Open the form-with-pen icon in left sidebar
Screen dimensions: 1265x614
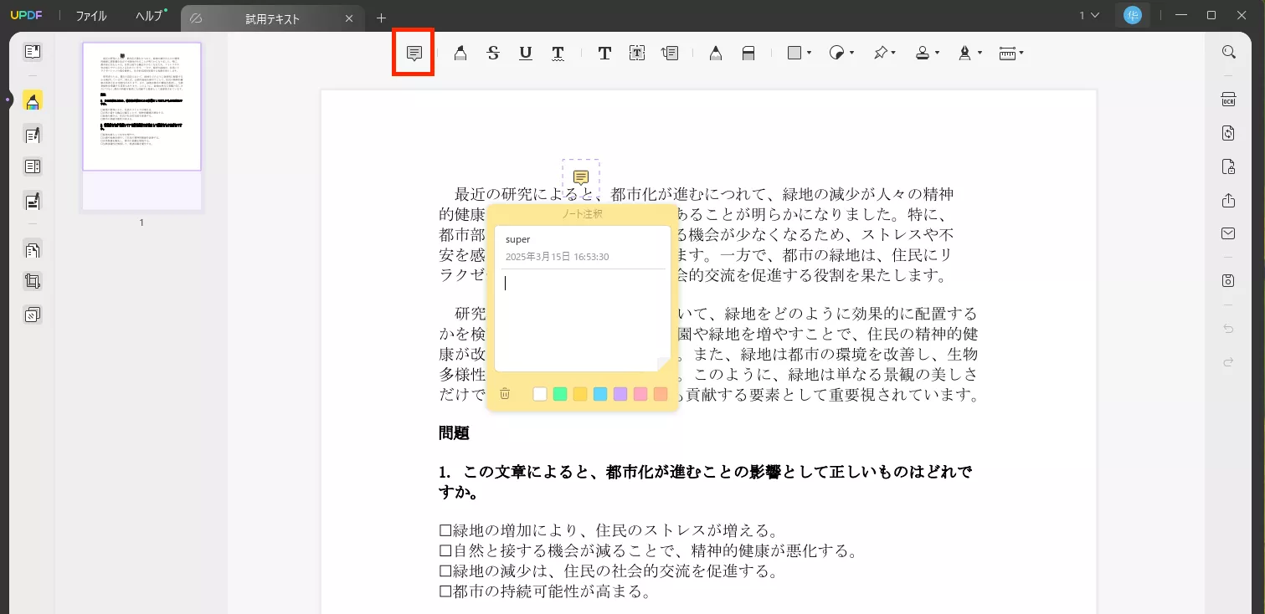coord(33,201)
